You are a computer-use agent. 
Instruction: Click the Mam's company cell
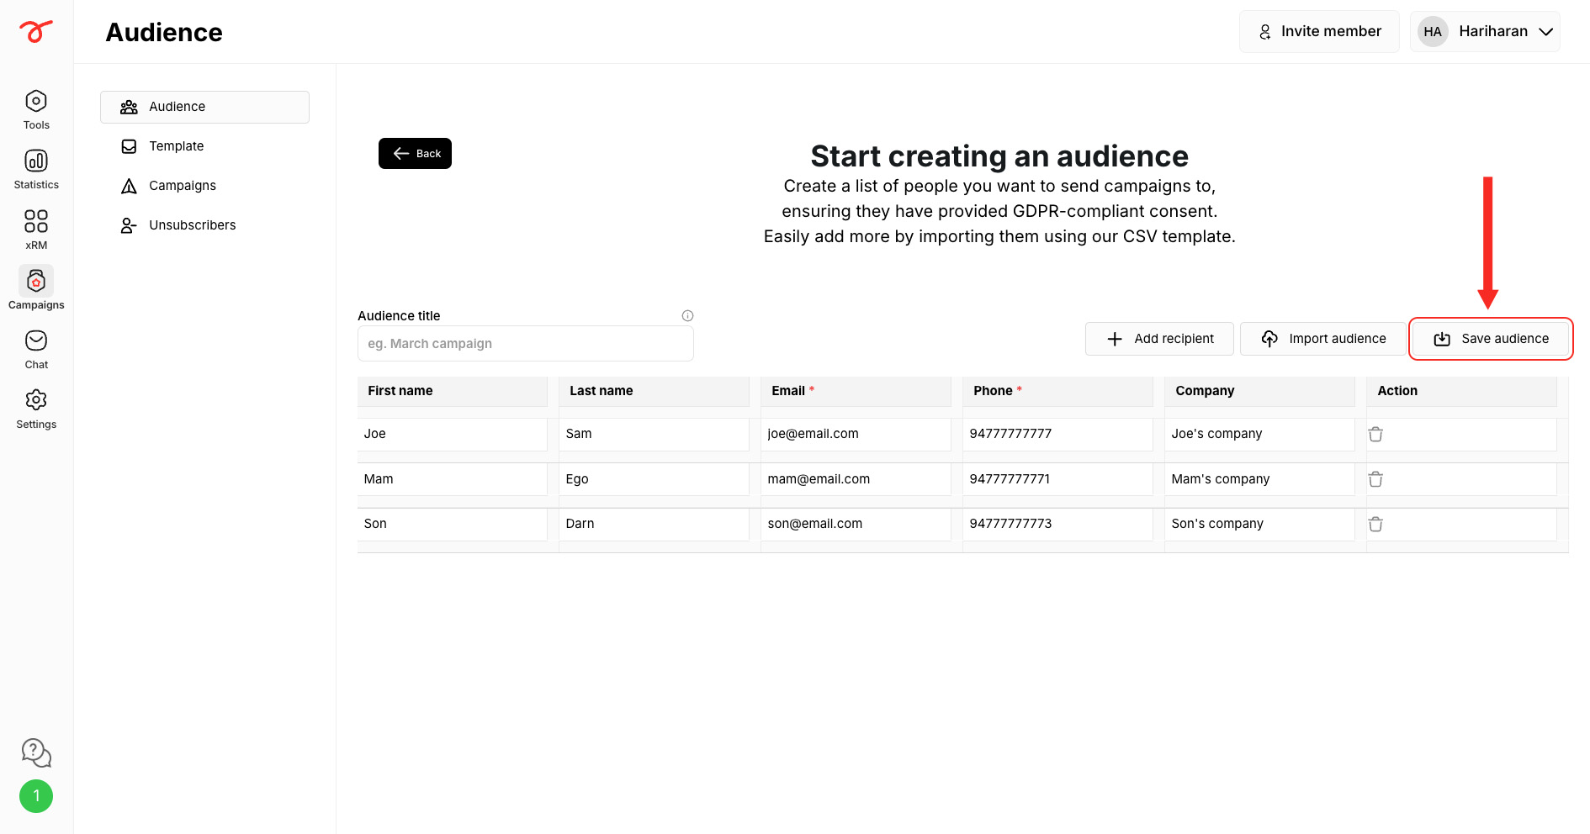[x=1260, y=479]
